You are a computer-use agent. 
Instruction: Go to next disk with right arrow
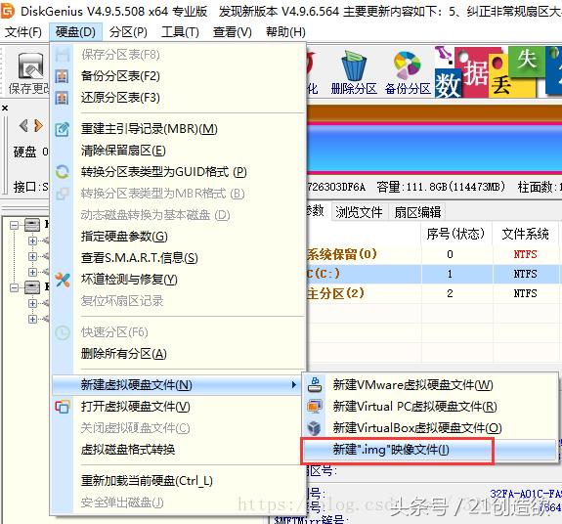click(x=38, y=125)
